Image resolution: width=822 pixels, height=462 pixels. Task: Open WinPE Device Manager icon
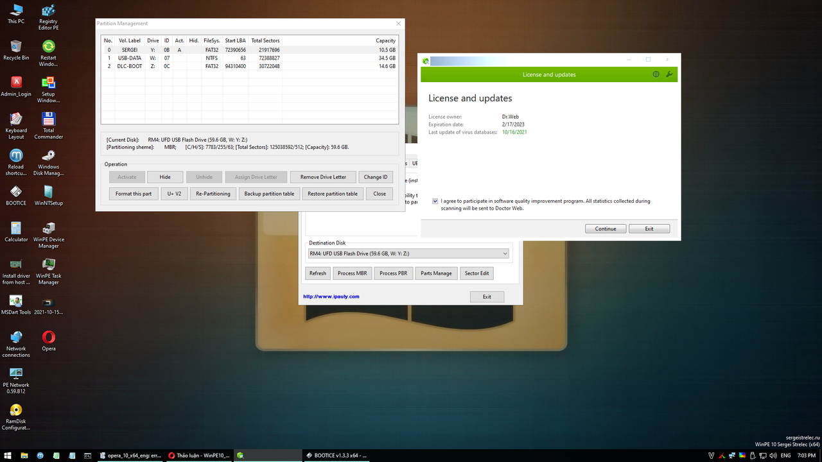point(48,235)
